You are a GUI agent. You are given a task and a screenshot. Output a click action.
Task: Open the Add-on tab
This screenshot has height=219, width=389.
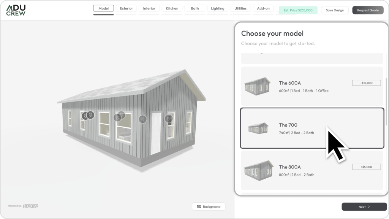pyautogui.click(x=263, y=8)
